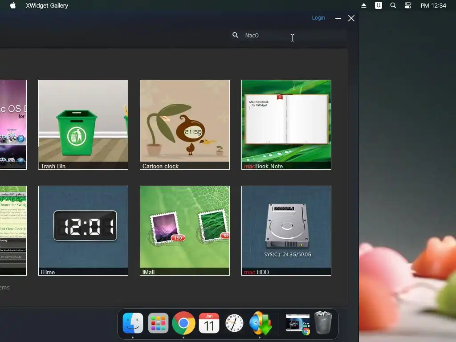Open the Calendar dock icon showing Jan 11
This screenshot has height=342, width=456.
coord(209,323)
